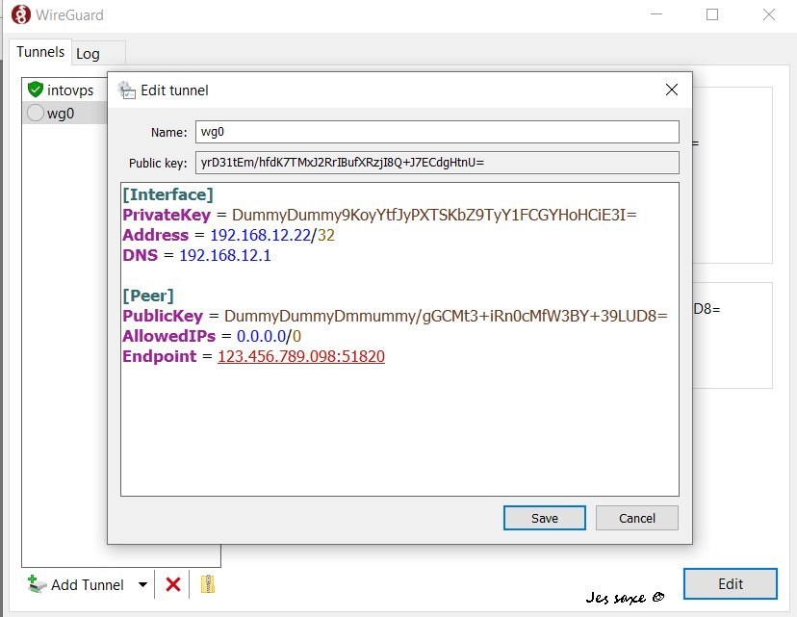The width and height of the screenshot is (797, 617).
Task: Click the DNS value 192.168.12.1
Action: (225, 255)
